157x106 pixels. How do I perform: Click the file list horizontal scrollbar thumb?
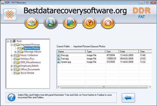coord(104,87)
